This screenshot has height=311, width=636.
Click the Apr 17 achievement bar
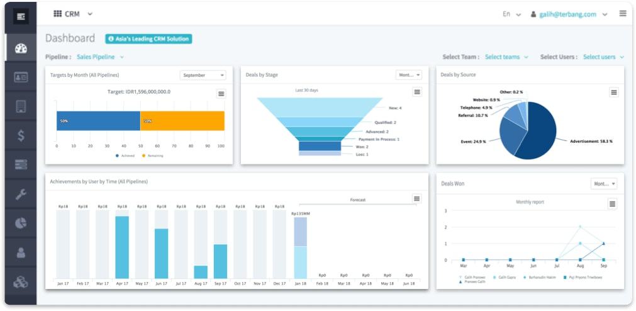pyautogui.click(x=122, y=247)
